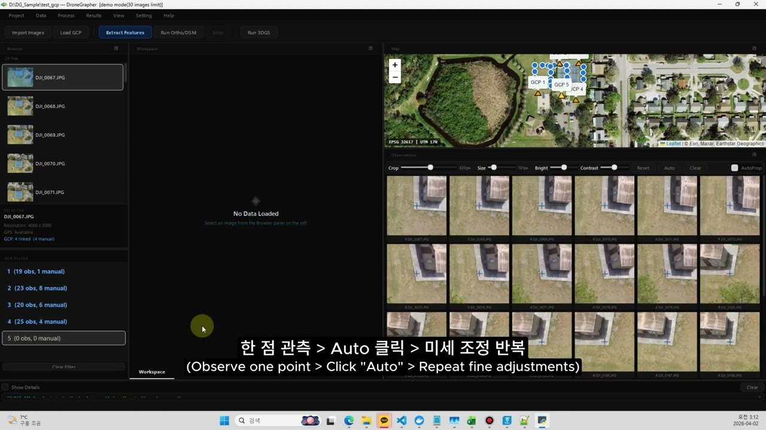Tick the Show Details checkbox
766x430 pixels.
pyautogui.click(x=5, y=387)
